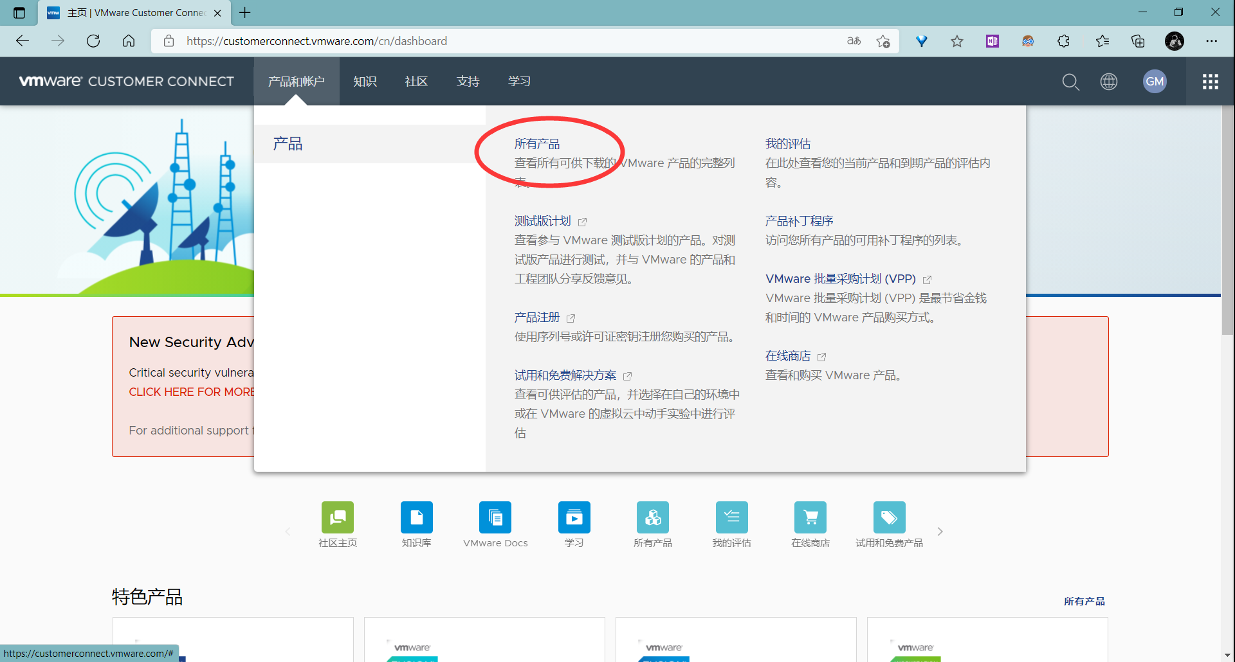The image size is (1235, 662).
Task: Click the face-with-glasses extension icon
Action: coord(1028,41)
